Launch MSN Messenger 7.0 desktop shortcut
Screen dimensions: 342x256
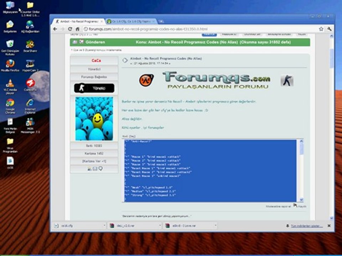click(30, 126)
